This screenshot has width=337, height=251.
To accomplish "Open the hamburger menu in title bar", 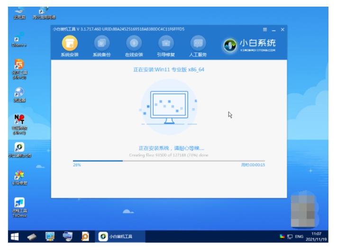I will tap(264, 30).
